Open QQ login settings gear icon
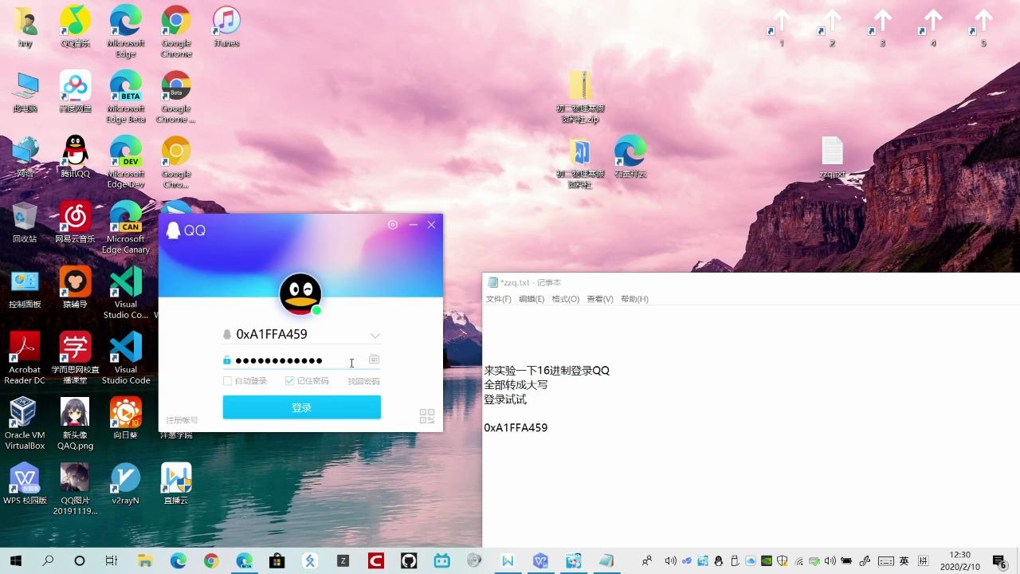The height and width of the screenshot is (574, 1020). pos(393,225)
